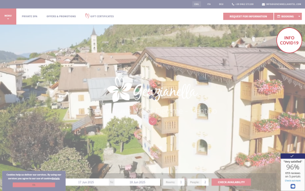Click the calendar icon in Booking button
The image size is (305, 191).
(279, 16)
